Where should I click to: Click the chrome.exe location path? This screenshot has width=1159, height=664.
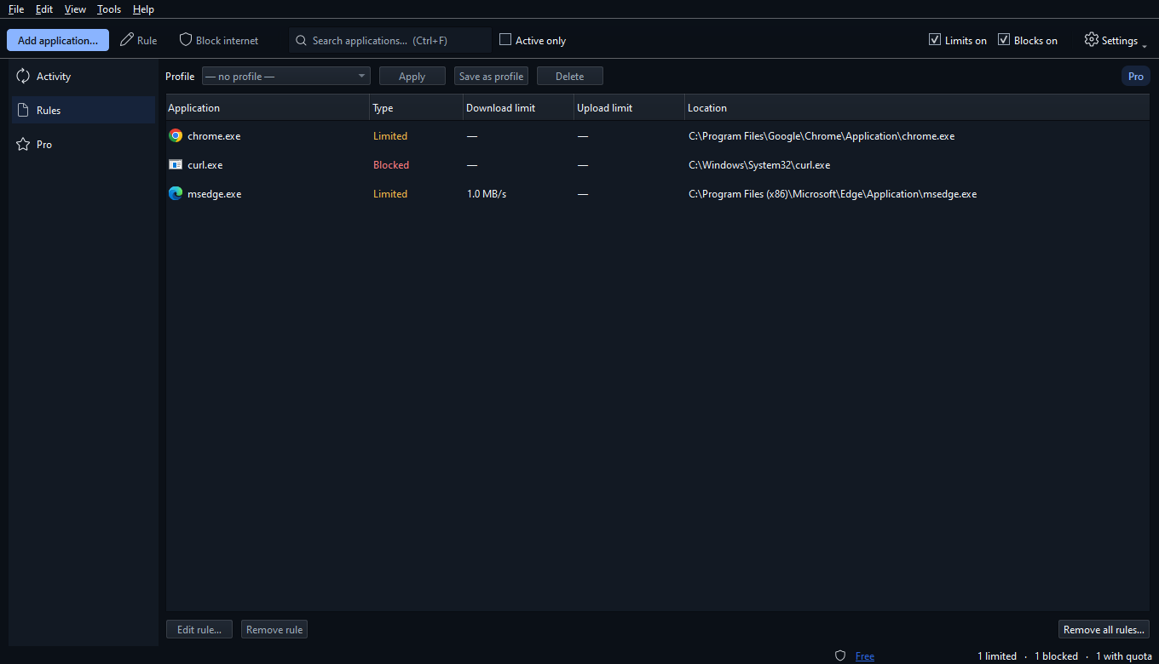(822, 135)
